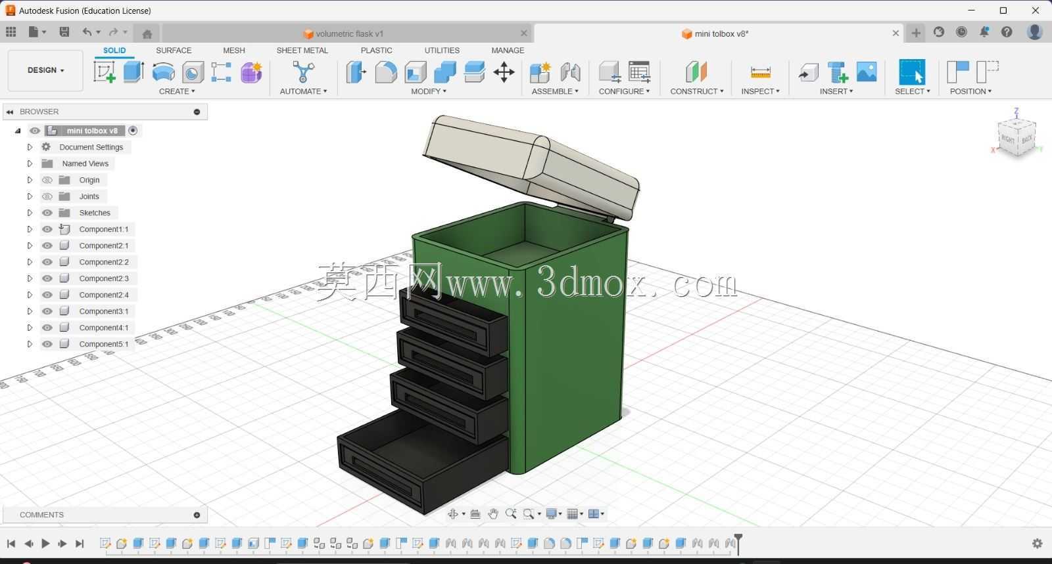Click the Orbit navigation tool
The image size is (1052, 564).
point(453,513)
